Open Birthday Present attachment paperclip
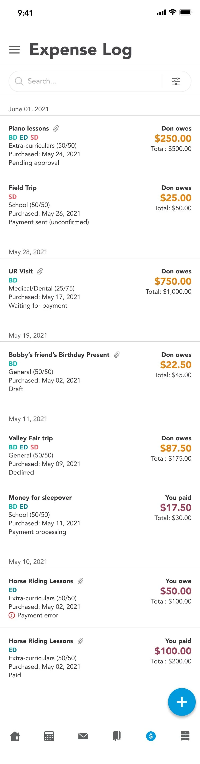 (x=117, y=355)
